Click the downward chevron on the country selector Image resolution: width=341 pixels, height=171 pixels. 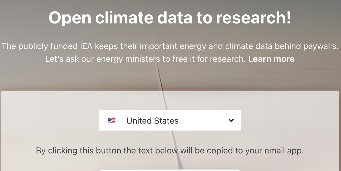point(231,120)
